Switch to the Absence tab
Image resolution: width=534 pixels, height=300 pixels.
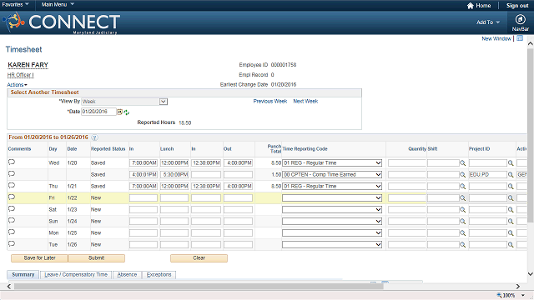(127, 274)
